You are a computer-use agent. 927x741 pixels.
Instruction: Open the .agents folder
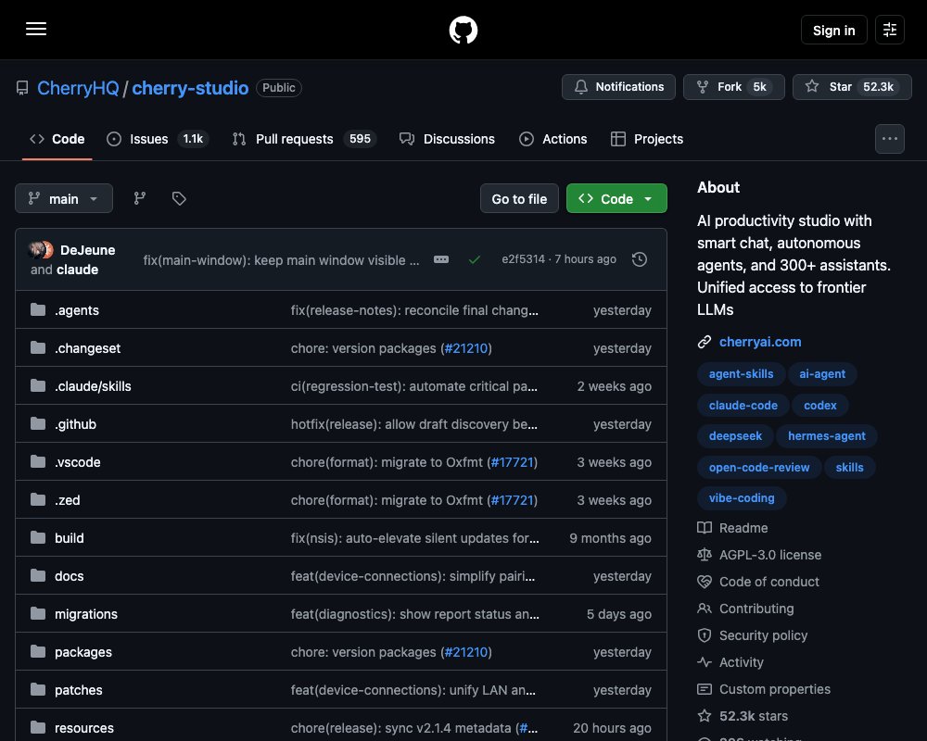coord(77,310)
